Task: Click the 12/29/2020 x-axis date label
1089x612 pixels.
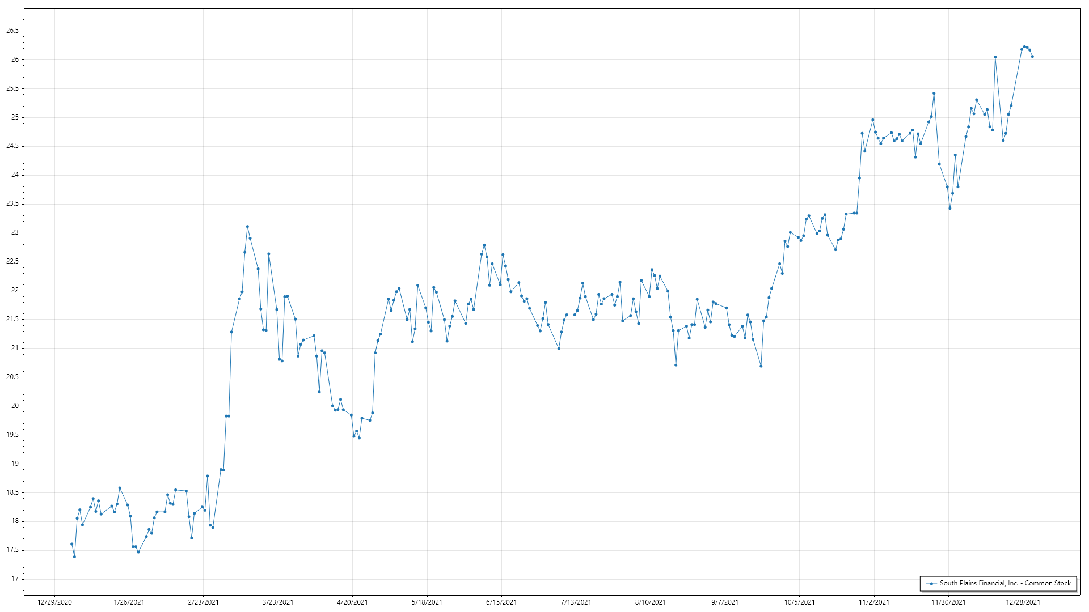Action: point(54,602)
